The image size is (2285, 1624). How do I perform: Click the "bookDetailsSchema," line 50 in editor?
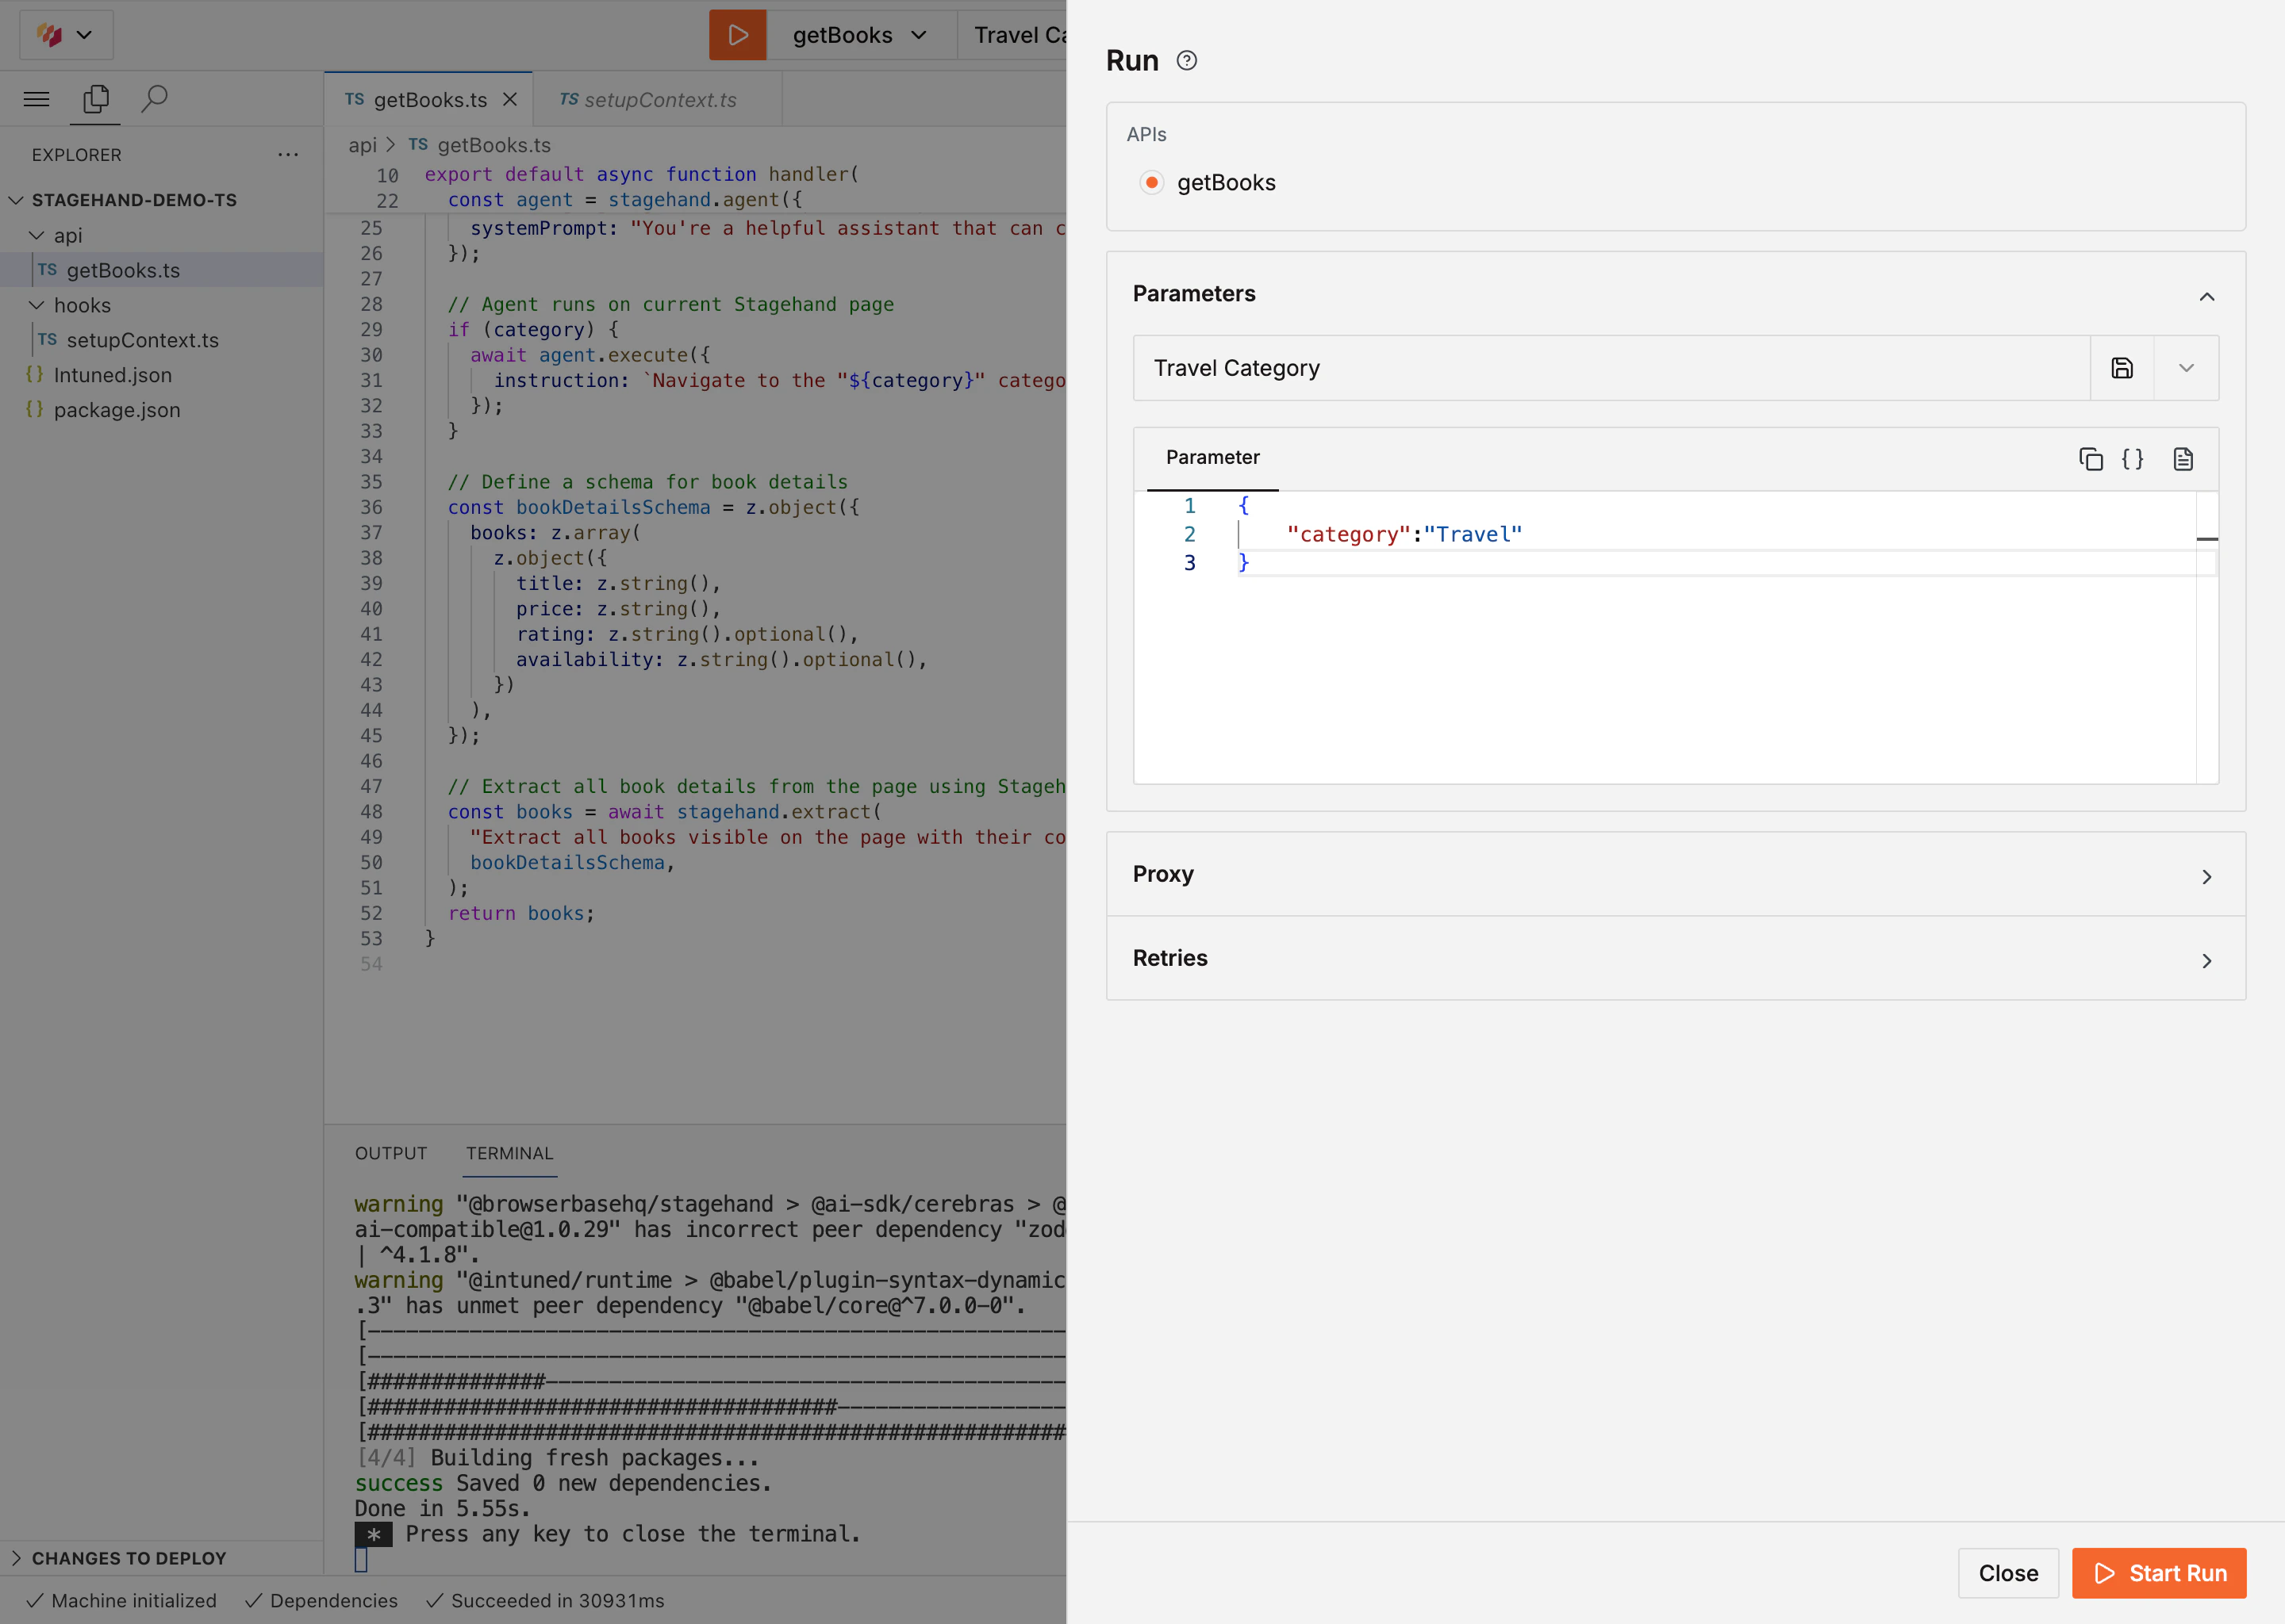pyautogui.click(x=572, y=863)
